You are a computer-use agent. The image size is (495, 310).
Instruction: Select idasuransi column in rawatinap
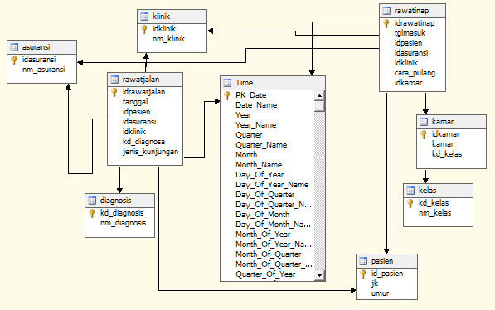(411, 53)
